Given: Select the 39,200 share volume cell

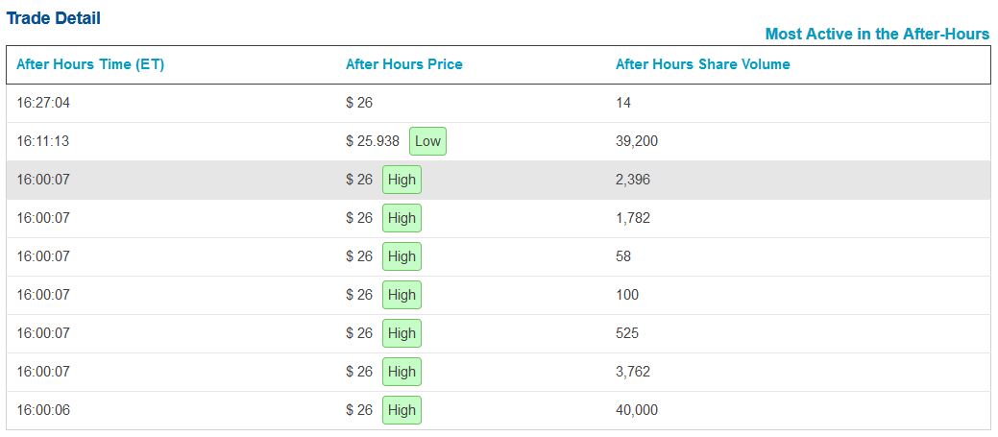Looking at the screenshot, I should [636, 141].
